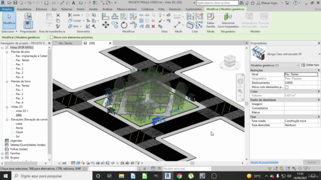Close the (3D) view tab
Viewport: 321px width, 180px height.
point(110,43)
